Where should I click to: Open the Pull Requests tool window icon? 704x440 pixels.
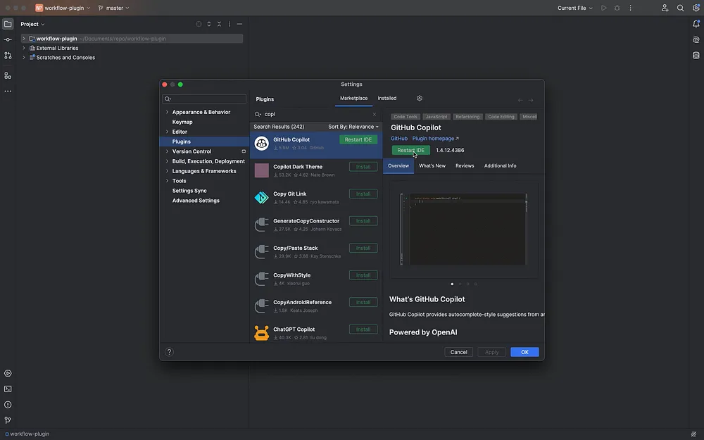click(x=8, y=56)
